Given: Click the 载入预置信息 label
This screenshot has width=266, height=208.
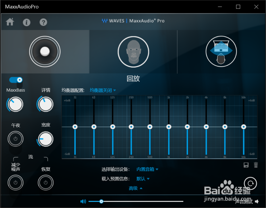Looking at the screenshot, I should point(115,179).
